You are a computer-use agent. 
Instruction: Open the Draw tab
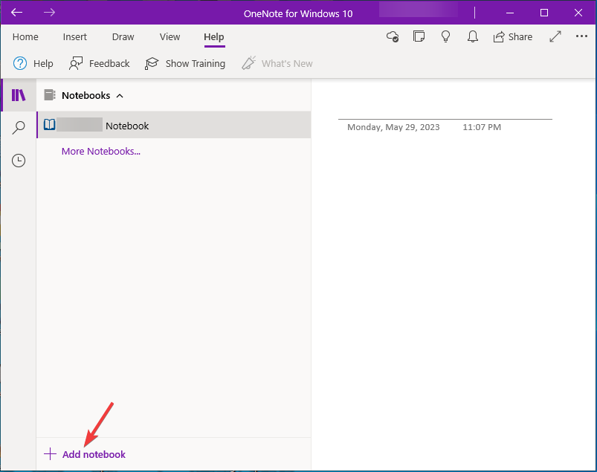coord(123,37)
